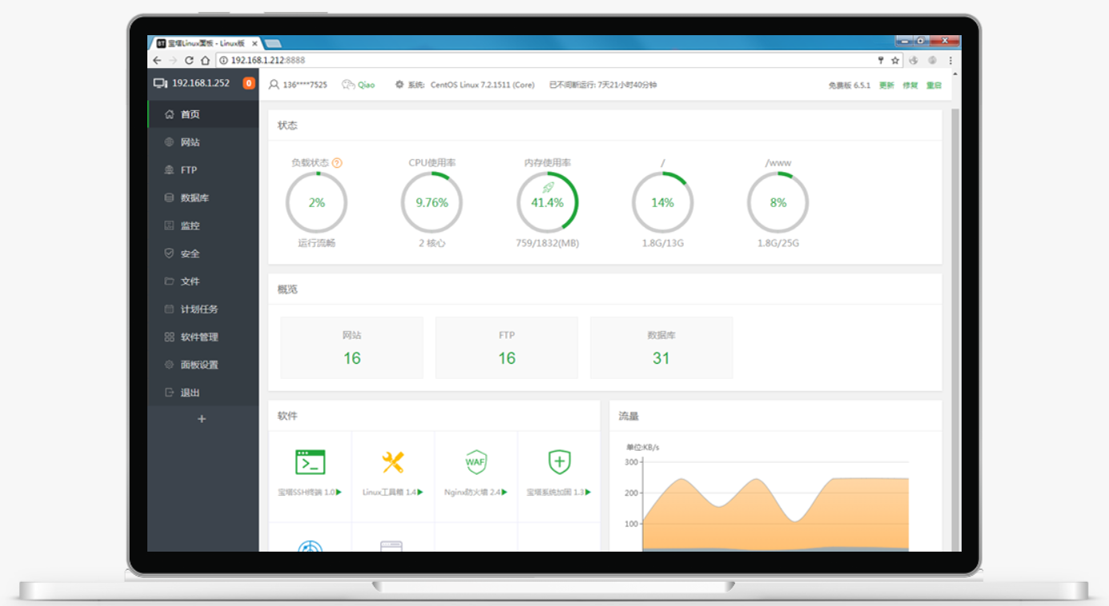Click the arrow next to Linux工具箱 1.4
The height and width of the screenshot is (606, 1109).
(420, 492)
